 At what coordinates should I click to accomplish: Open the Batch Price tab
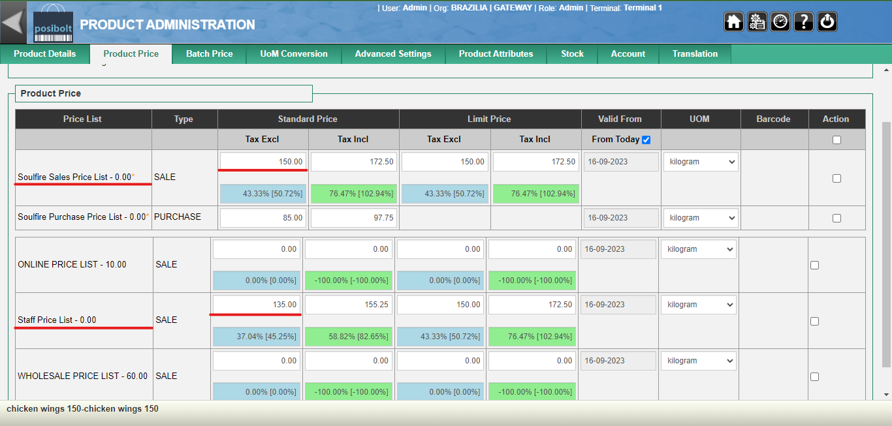pyautogui.click(x=210, y=54)
